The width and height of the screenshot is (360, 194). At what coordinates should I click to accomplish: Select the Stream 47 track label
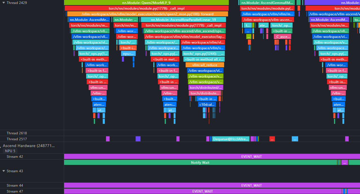point(15,191)
